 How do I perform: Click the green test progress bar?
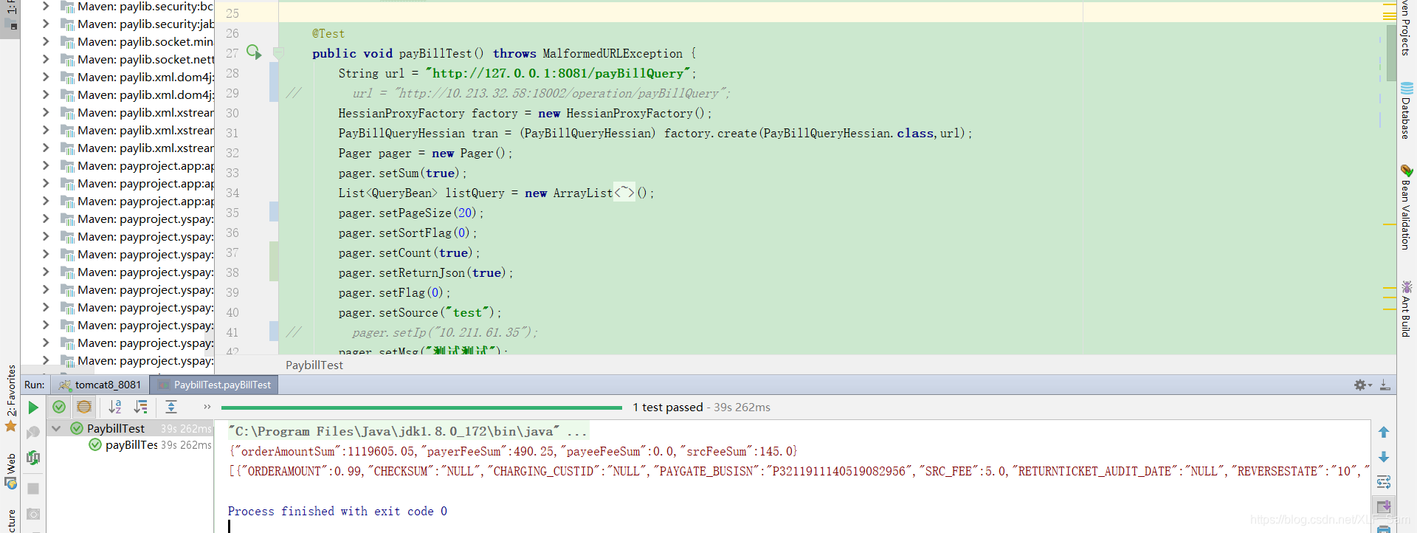[421, 408]
